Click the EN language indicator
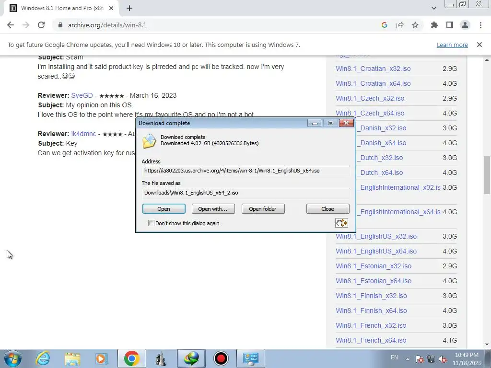Screen dimensions: 491x368 click(394, 357)
